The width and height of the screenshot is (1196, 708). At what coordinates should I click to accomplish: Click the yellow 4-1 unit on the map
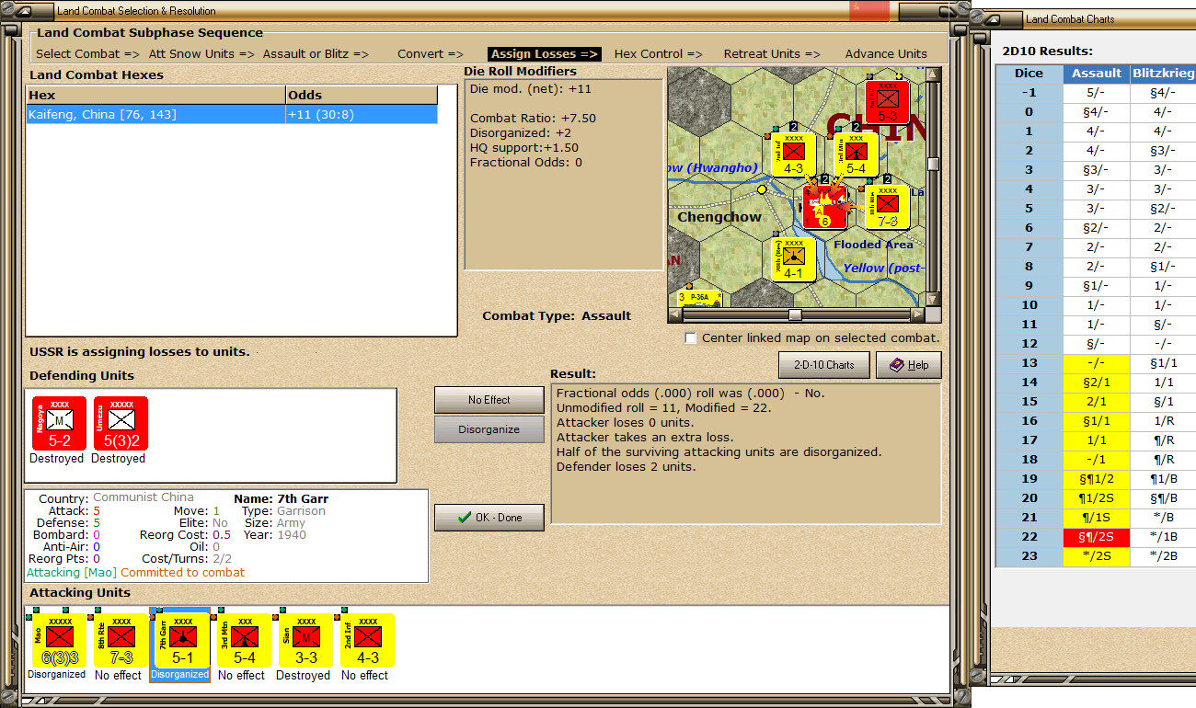(793, 260)
